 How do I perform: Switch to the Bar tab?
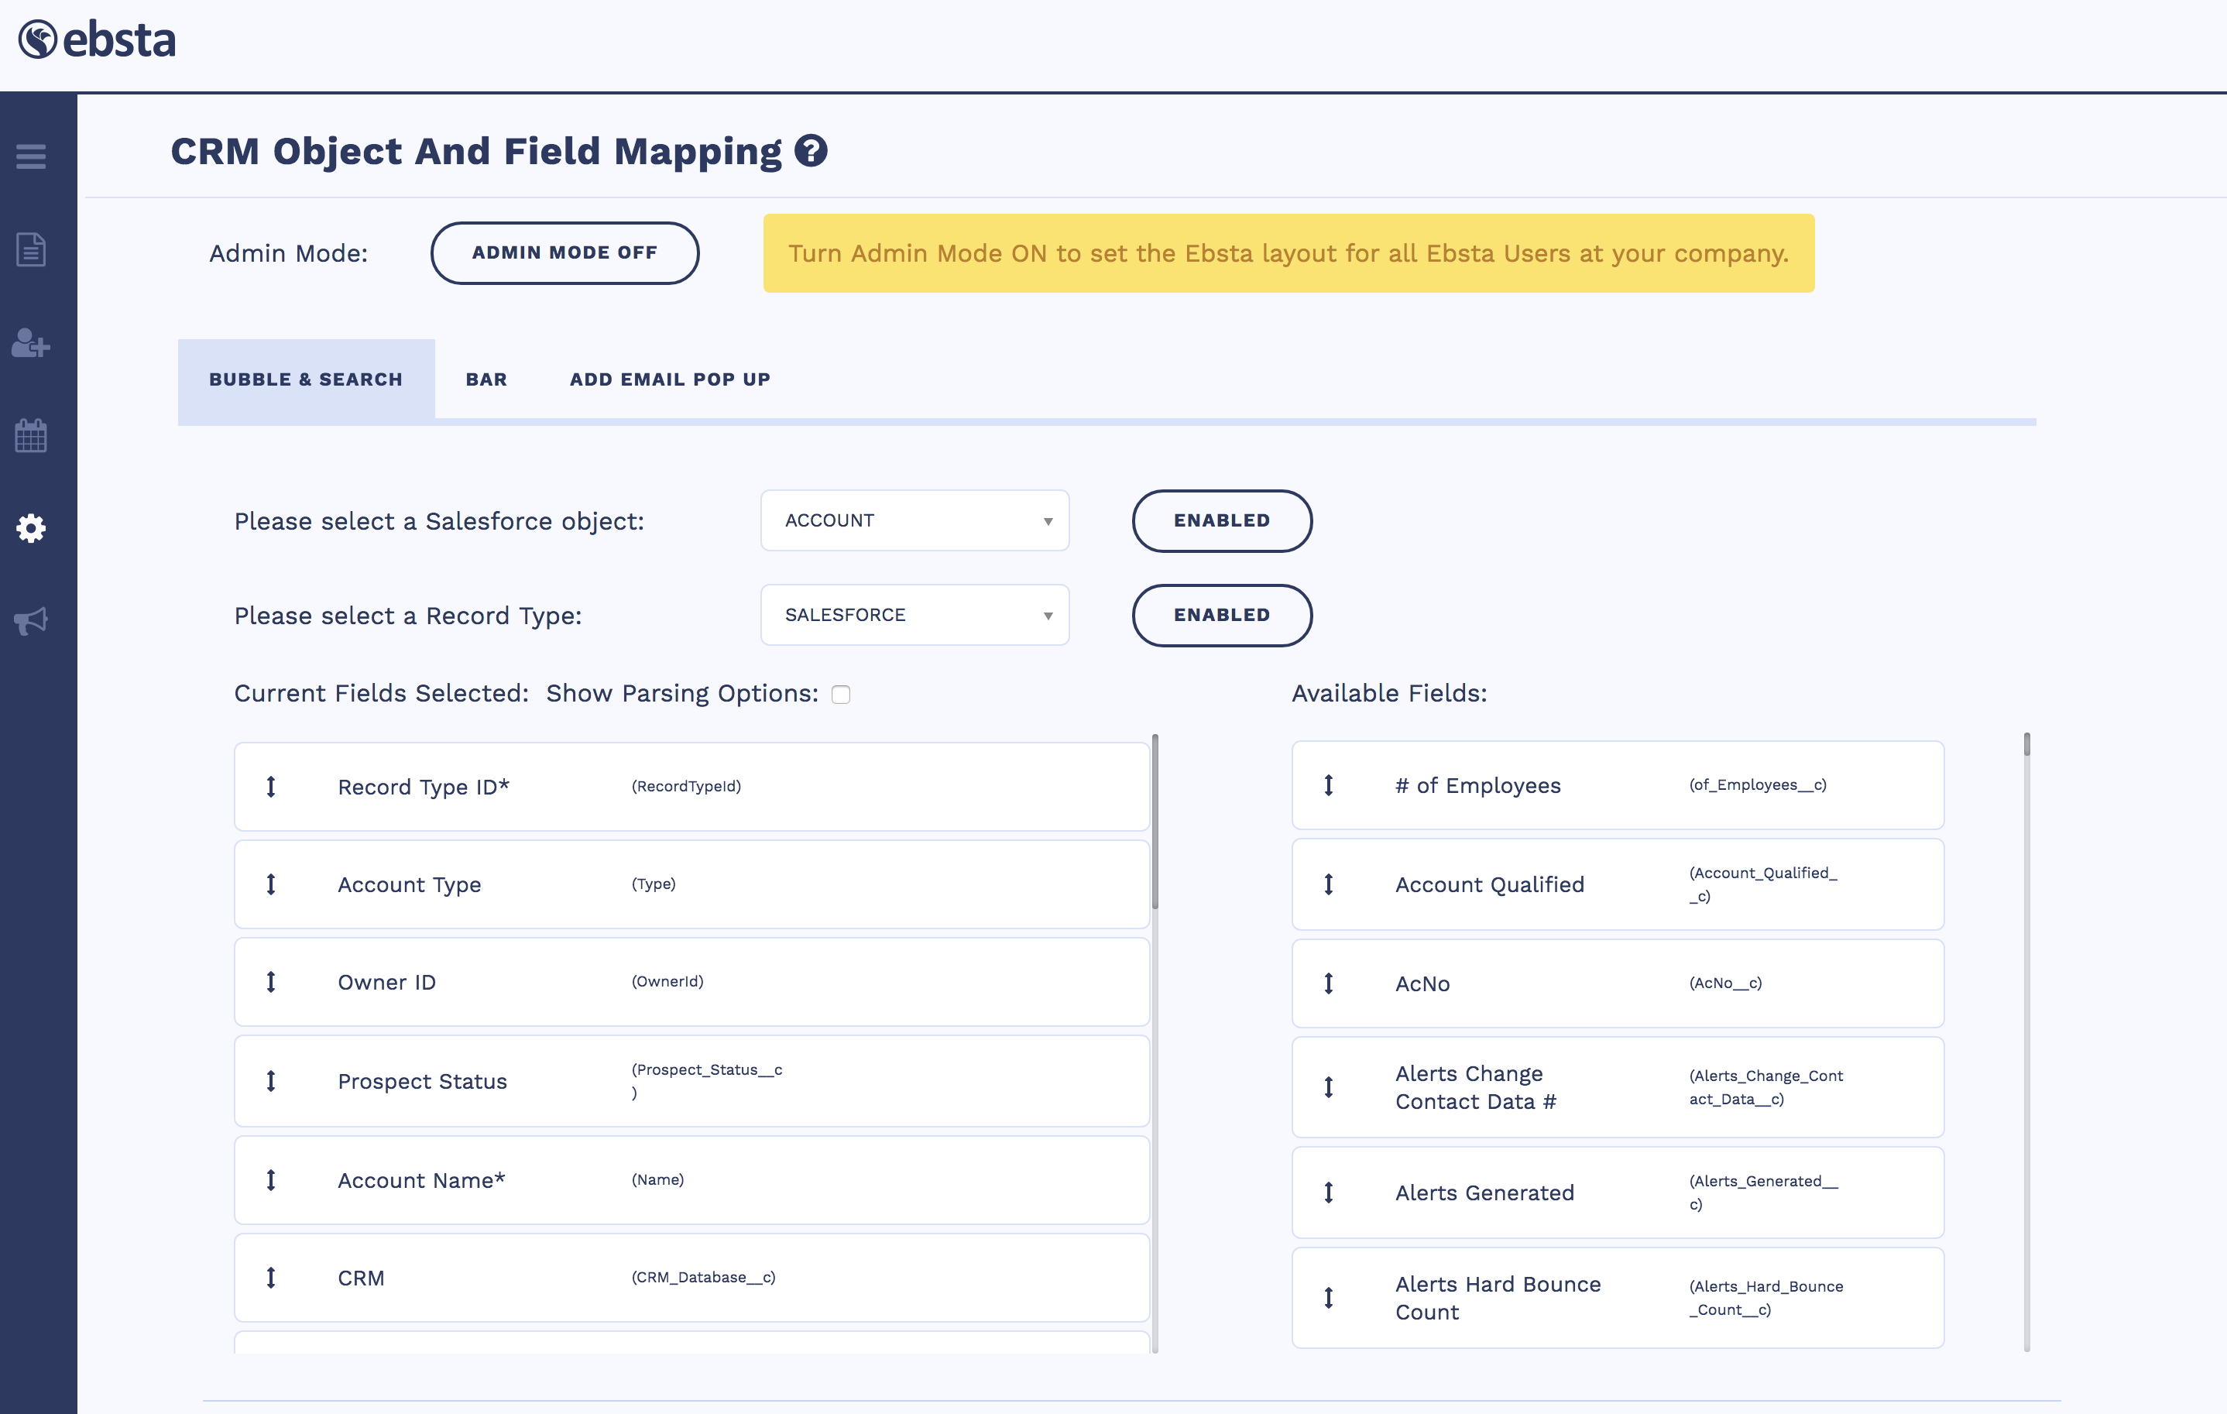pyautogui.click(x=486, y=379)
